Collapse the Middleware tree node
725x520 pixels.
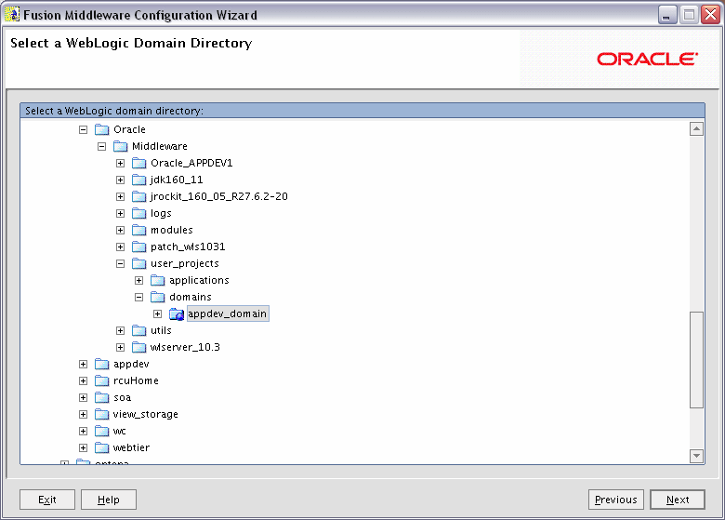point(101,147)
